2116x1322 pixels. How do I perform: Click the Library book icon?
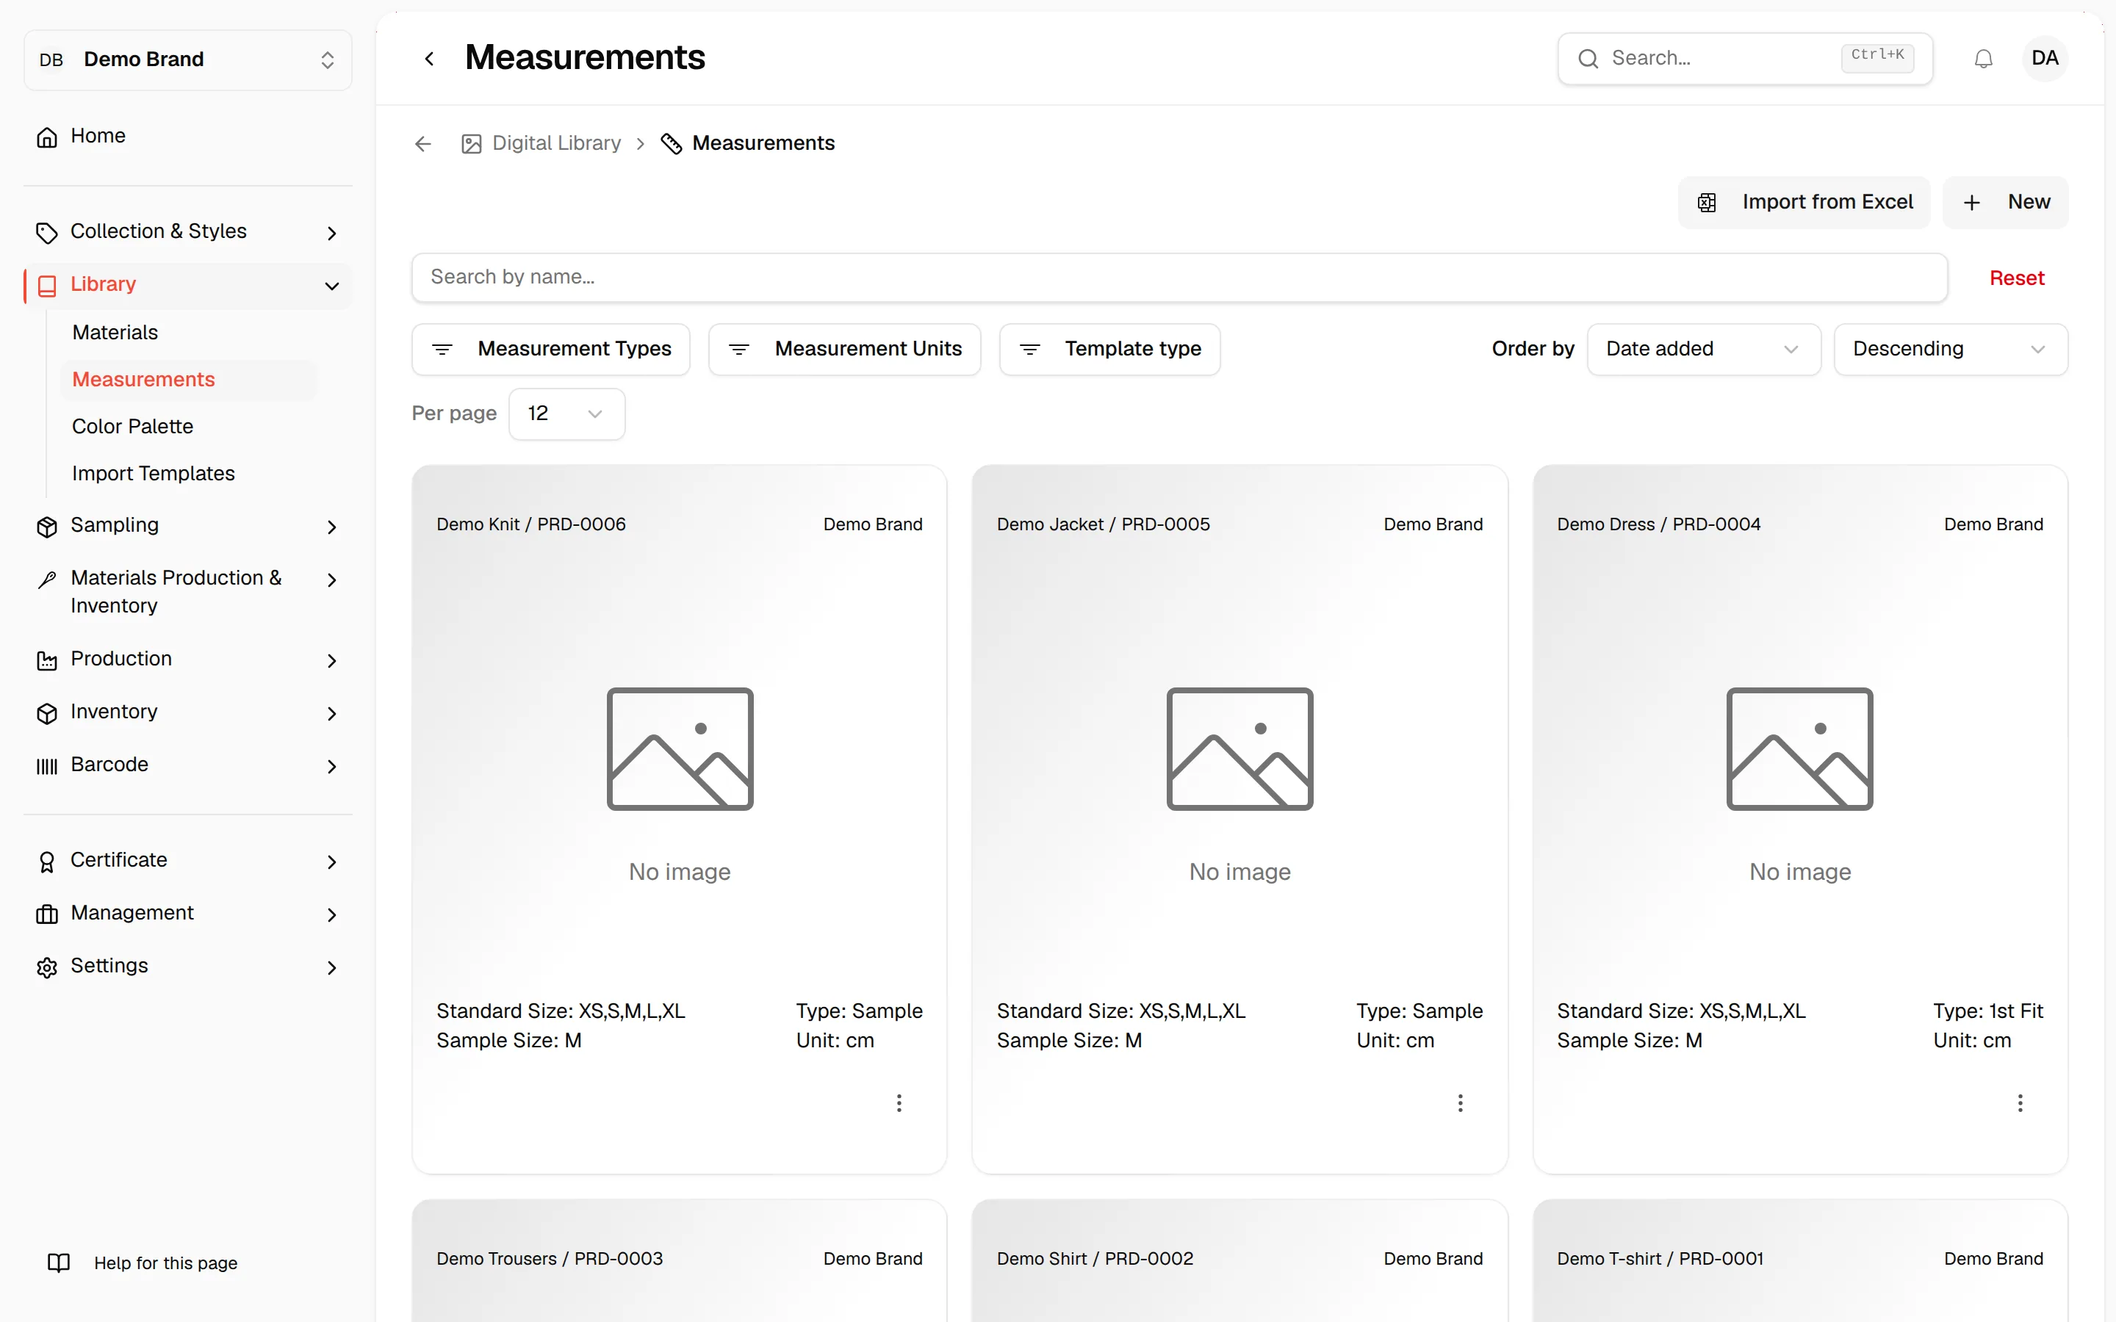coord(47,285)
